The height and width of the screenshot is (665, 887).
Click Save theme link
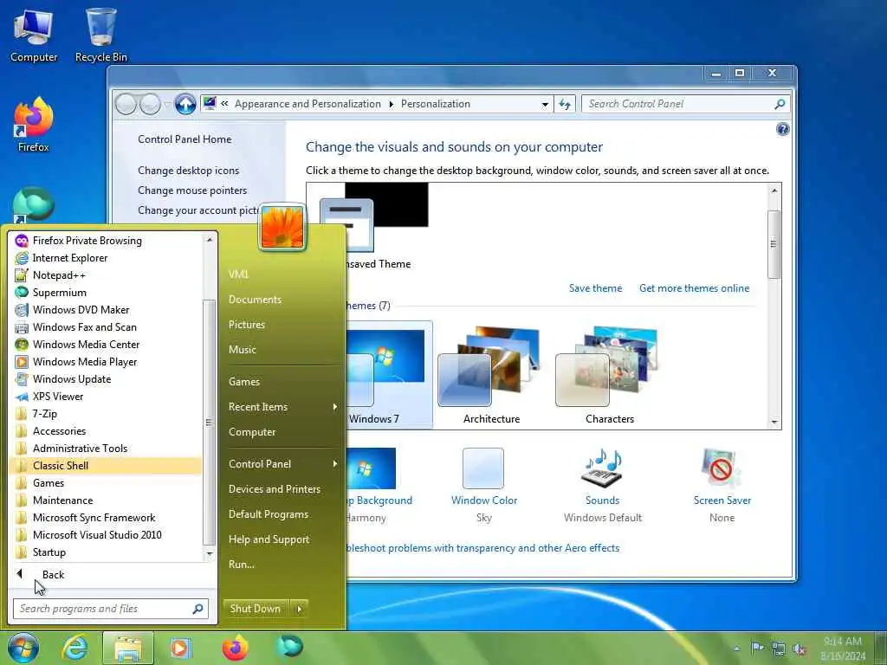595,288
